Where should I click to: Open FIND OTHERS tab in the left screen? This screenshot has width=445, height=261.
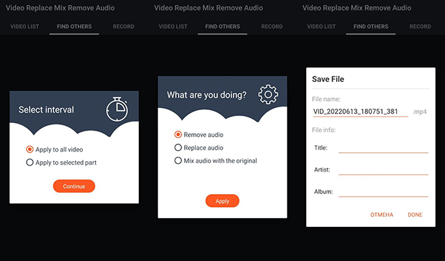coord(74,27)
